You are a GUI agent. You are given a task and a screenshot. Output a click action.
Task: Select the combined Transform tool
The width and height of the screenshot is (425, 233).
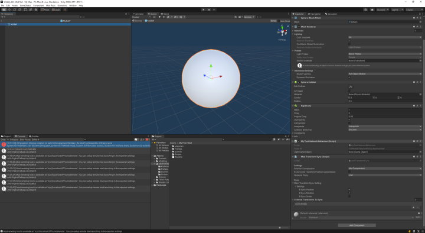[x=31, y=9]
